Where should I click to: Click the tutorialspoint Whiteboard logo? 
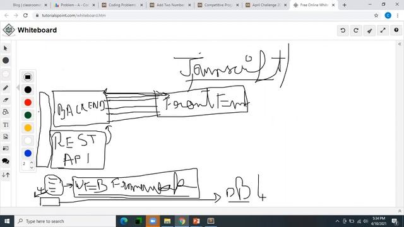(9, 30)
